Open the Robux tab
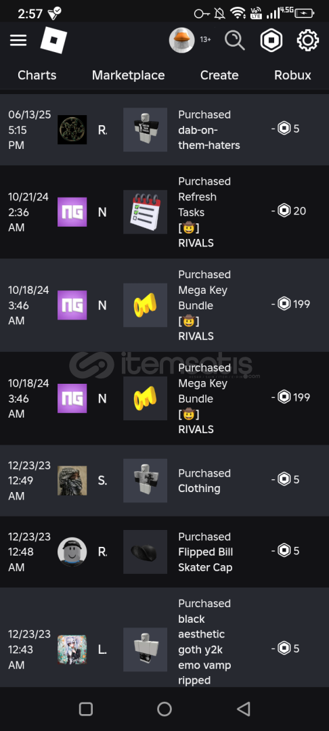Image resolution: width=329 pixels, height=731 pixels. click(x=292, y=75)
